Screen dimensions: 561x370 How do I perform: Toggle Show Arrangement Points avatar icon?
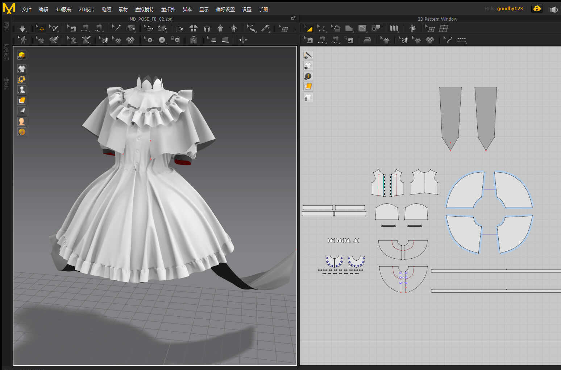220,29
